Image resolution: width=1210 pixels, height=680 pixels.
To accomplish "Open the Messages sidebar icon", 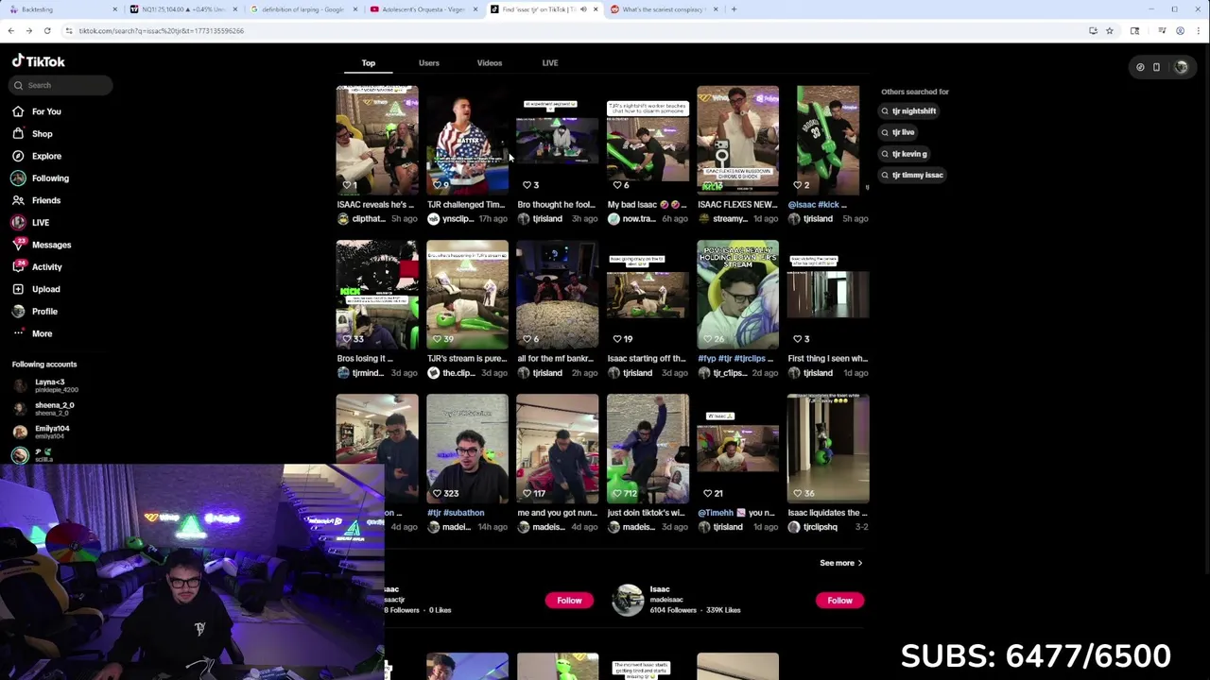I will (x=18, y=245).
